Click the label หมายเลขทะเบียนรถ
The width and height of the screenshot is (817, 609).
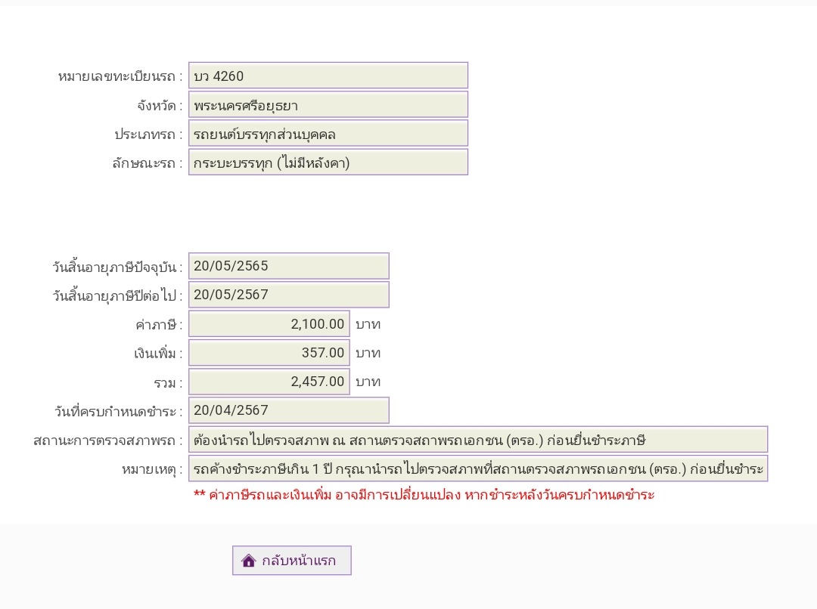[120, 76]
